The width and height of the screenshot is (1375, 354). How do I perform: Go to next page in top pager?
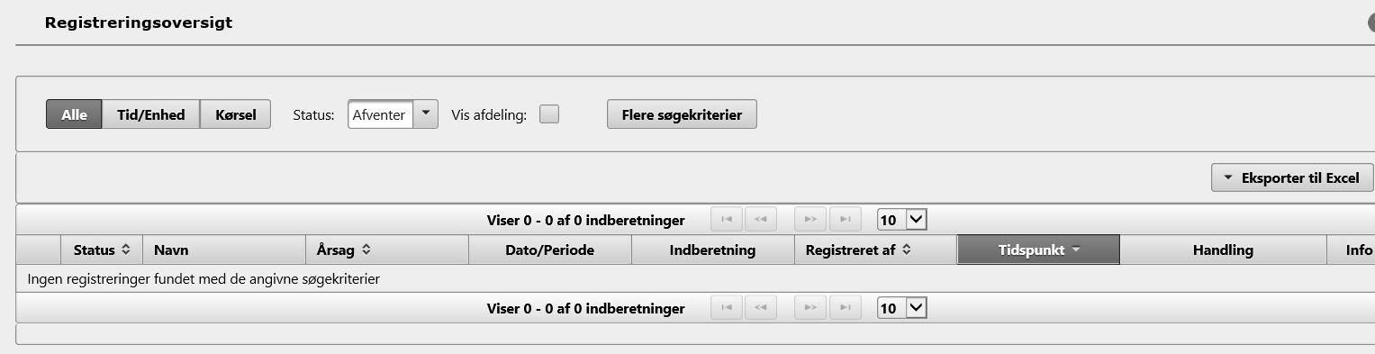tap(810, 220)
